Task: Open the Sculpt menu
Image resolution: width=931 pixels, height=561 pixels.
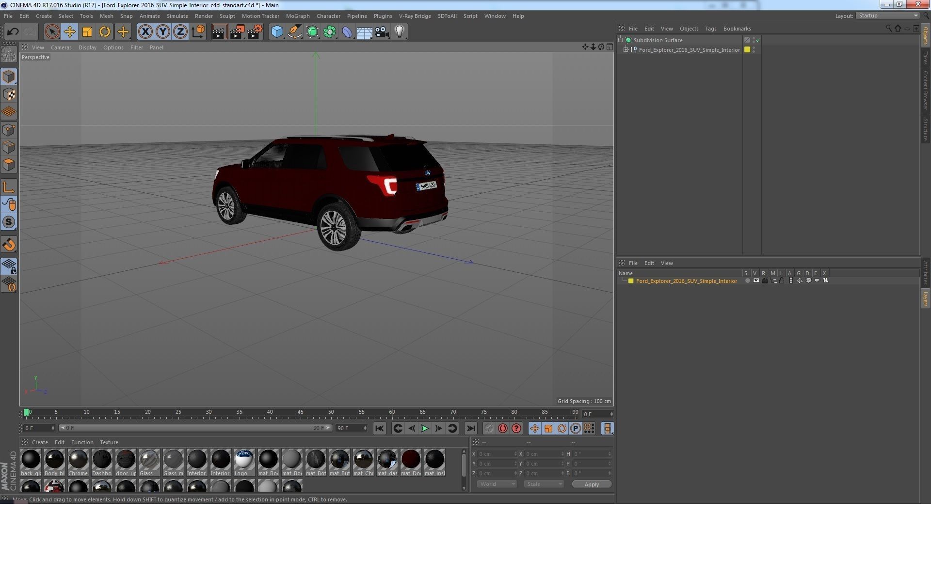Action: click(227, 16)
